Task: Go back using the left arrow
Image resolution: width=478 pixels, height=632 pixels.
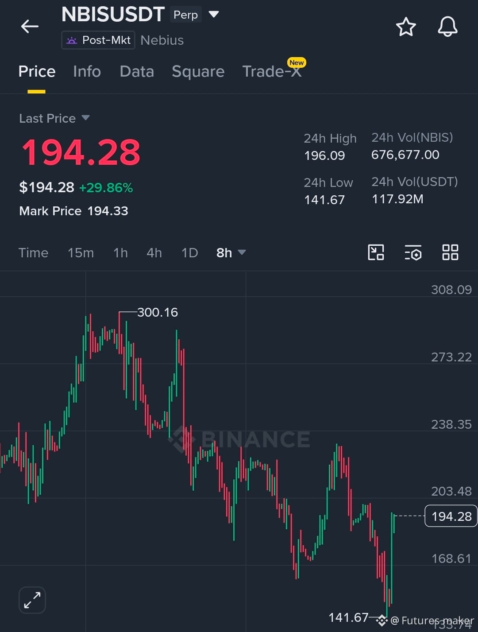Action: 30,27
